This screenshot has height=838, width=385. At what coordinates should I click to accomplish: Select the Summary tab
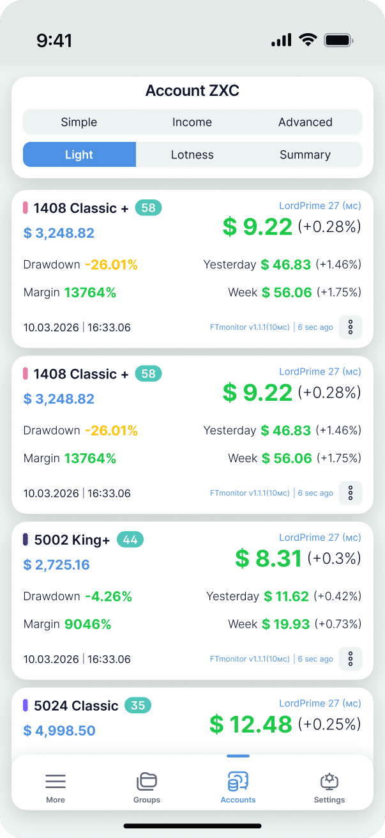point(305,155)
